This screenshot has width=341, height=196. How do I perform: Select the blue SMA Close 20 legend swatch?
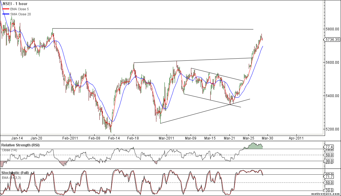5,14
